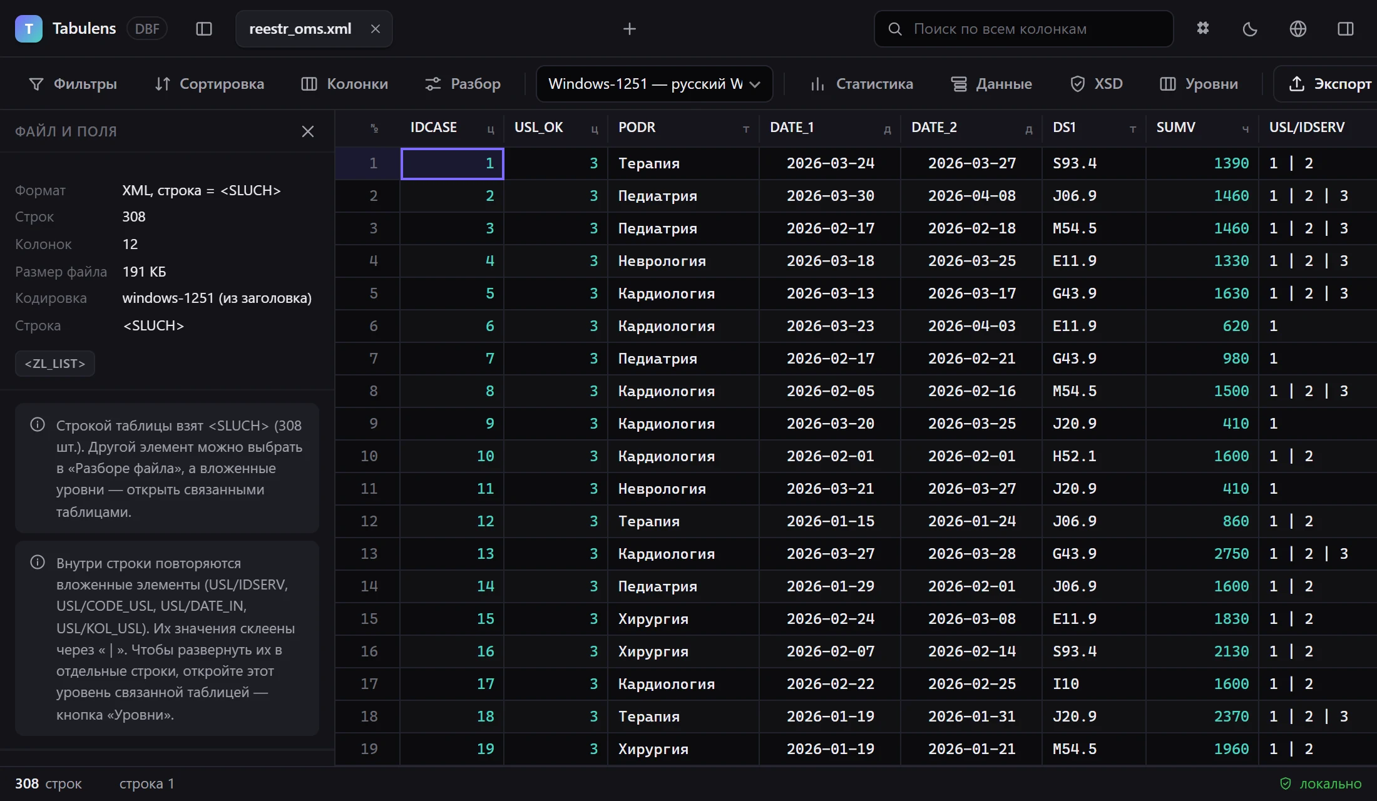Click the row number column header icon

pos(374,128)
